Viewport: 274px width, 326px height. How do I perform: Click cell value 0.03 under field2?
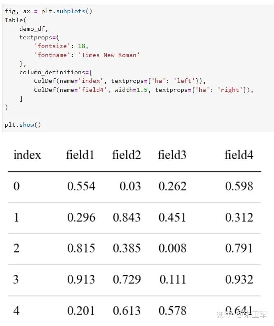130,186
